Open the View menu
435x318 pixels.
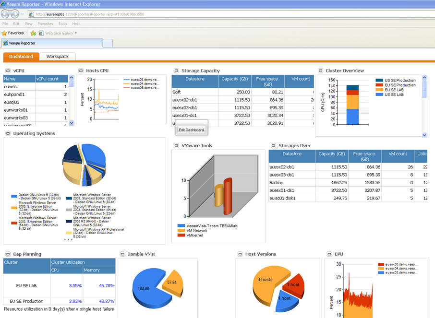point(29,24)
